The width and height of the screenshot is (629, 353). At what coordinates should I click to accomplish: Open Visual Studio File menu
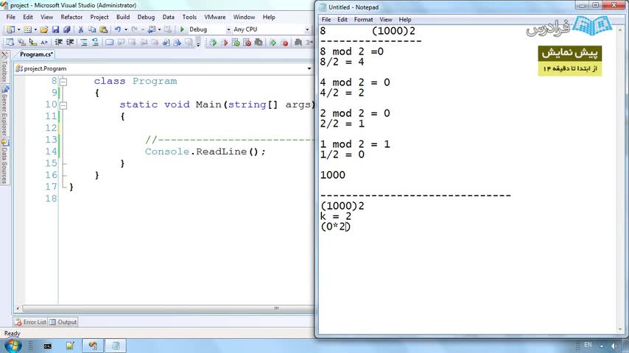point(11,17)
